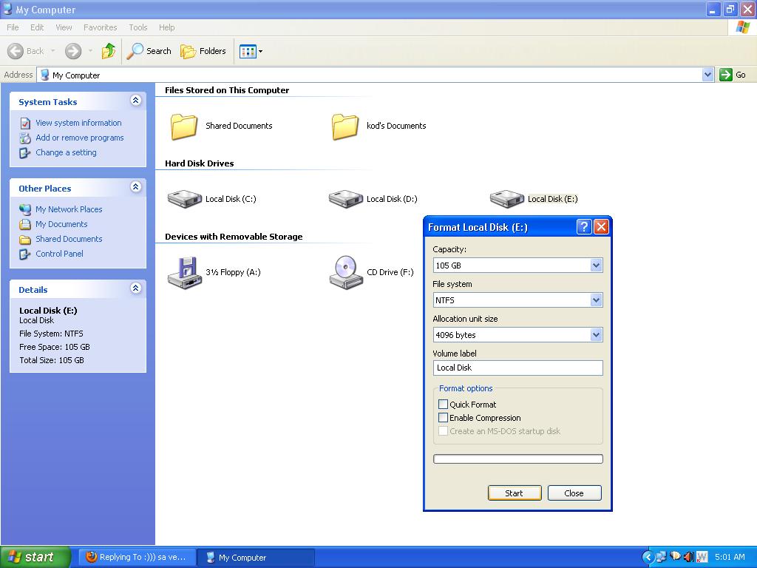The image size is (757, 568).
Task: Select the CD Drive (F:) icon
Action: [346, 272]
